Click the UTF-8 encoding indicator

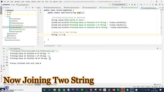tap(142, 87)
